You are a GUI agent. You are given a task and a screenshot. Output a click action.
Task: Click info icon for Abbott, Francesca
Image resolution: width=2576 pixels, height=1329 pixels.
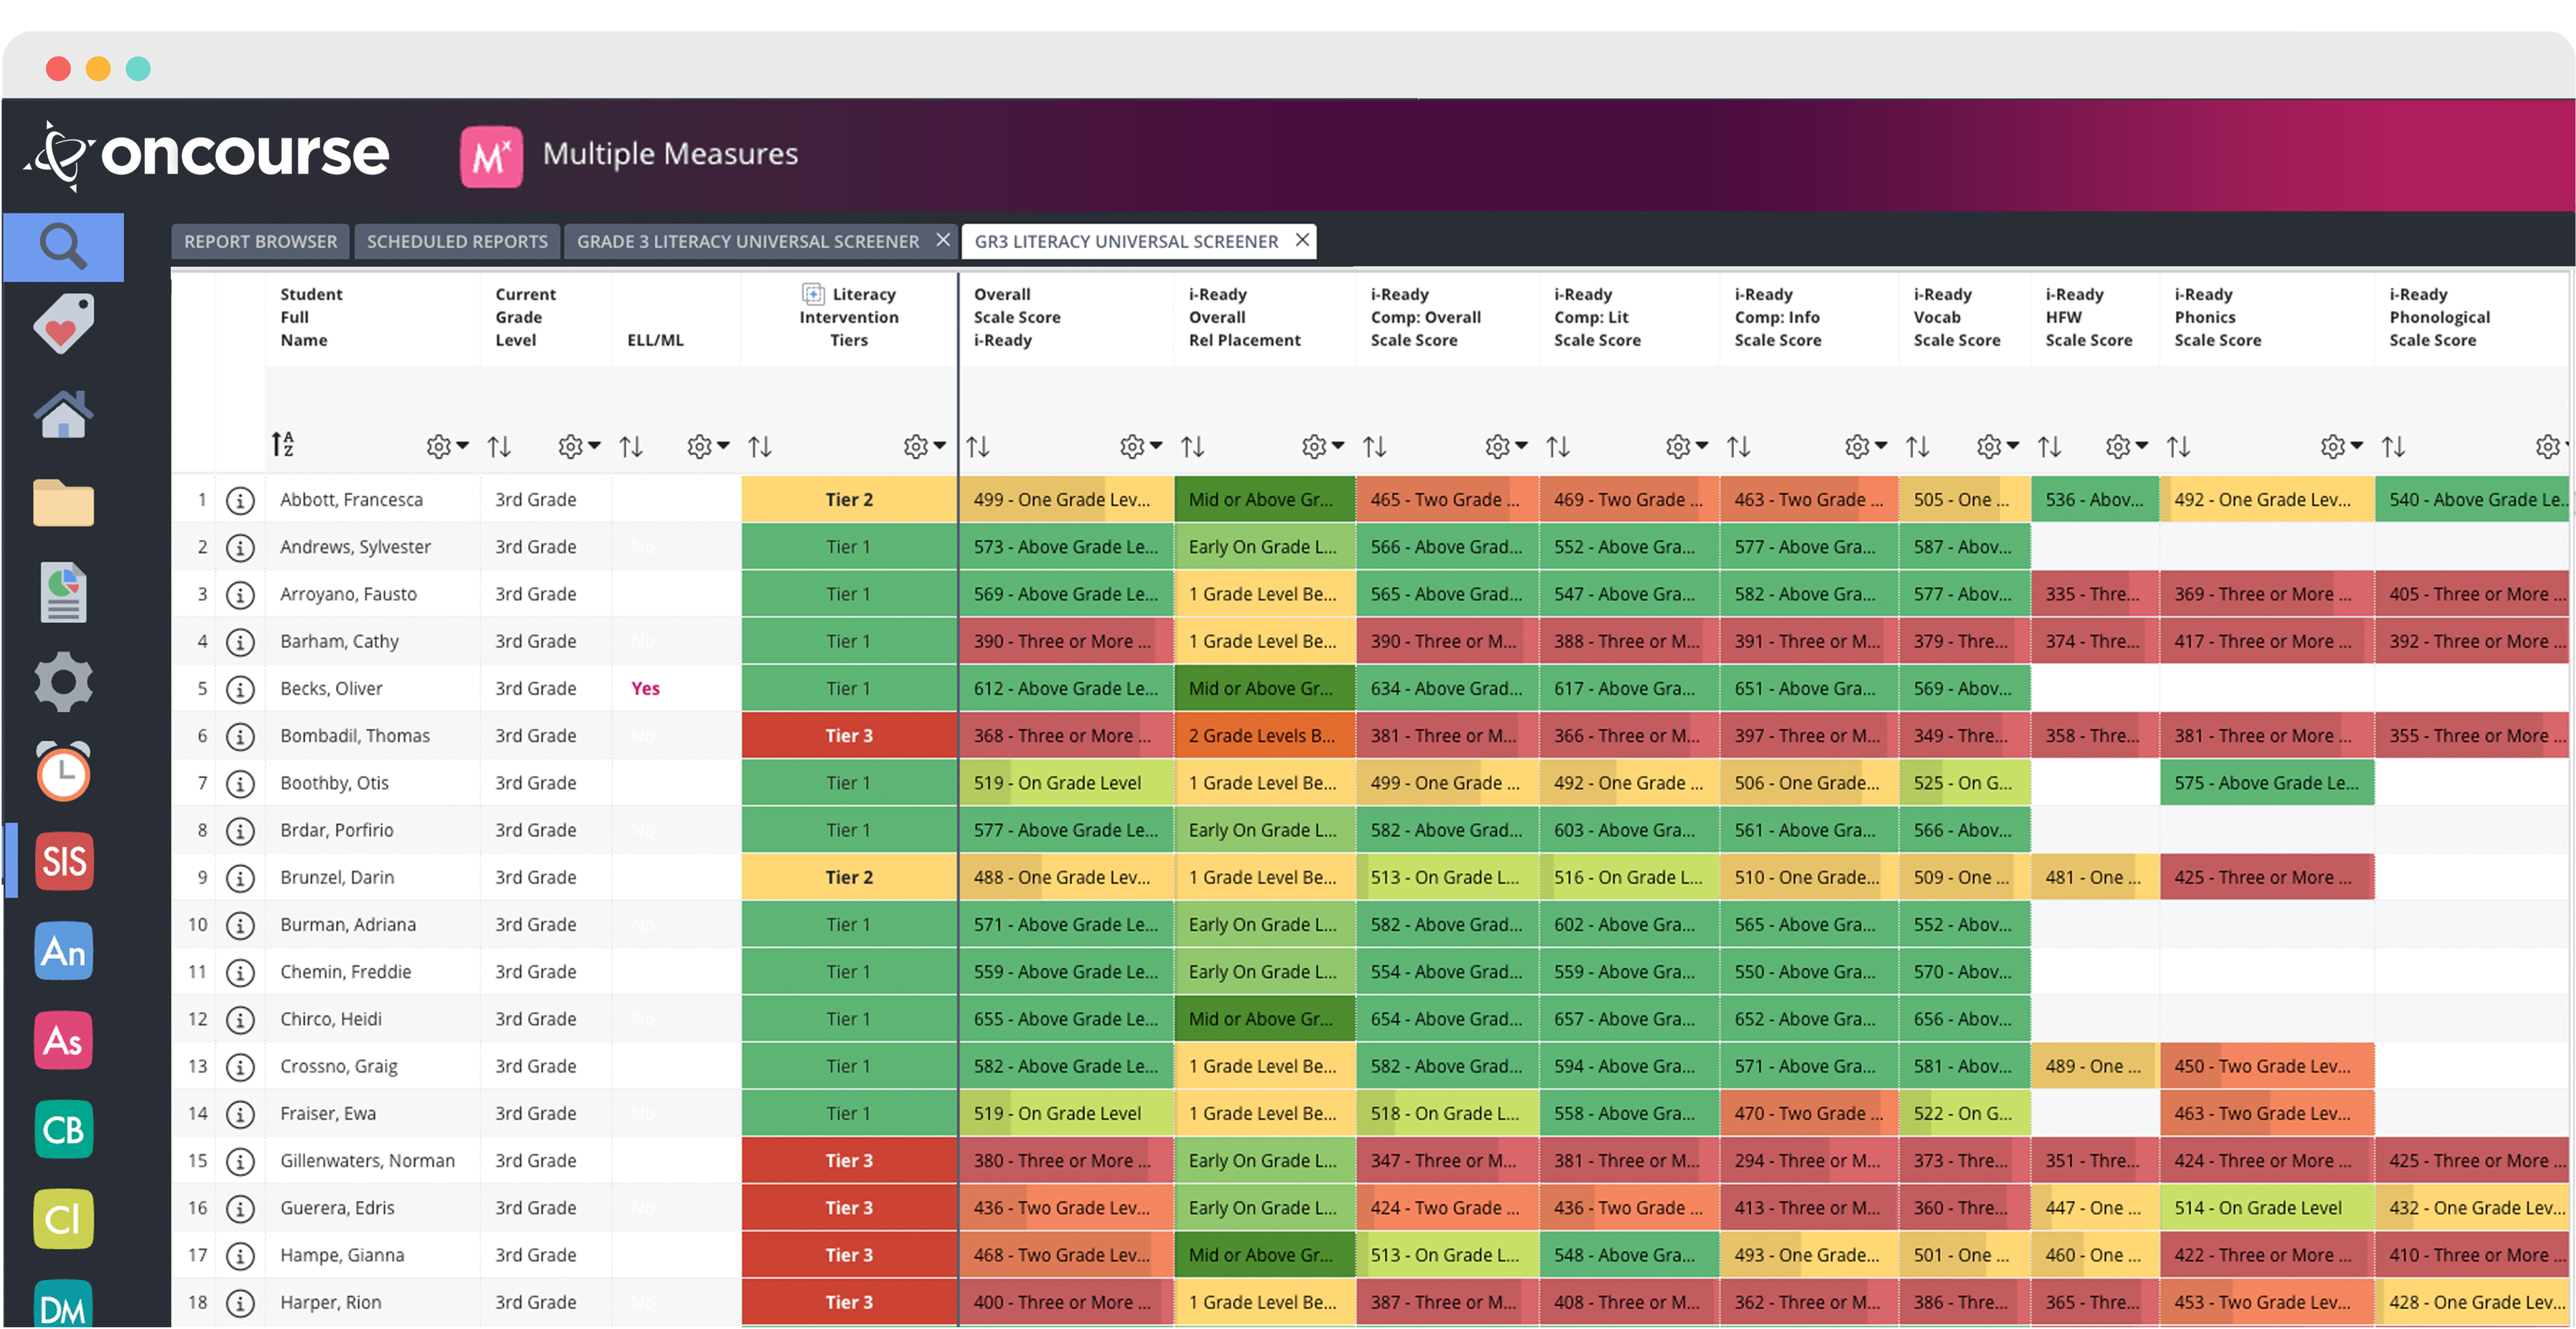[240, 500]
